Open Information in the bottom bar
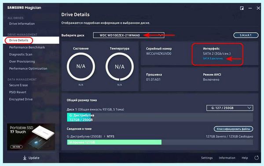The height and width of the screenshot is (166, 264). click(227, 158)
